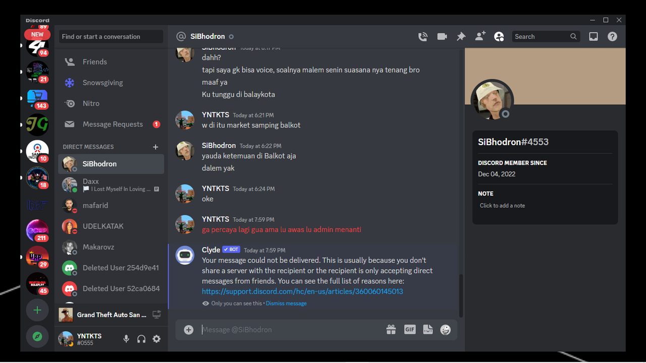Open User Settings gear
This screenshot has width=646, height=363.
(156, 339)
